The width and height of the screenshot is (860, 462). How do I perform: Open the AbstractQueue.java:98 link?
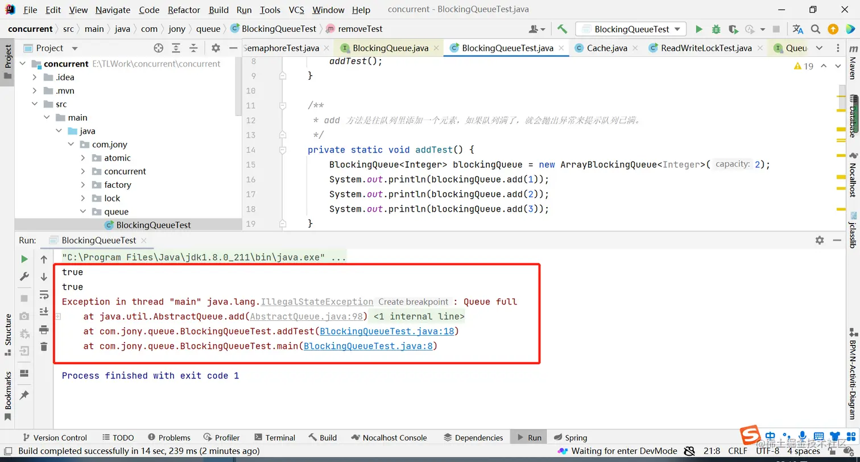pyautogui.click(x=307, y=316)
